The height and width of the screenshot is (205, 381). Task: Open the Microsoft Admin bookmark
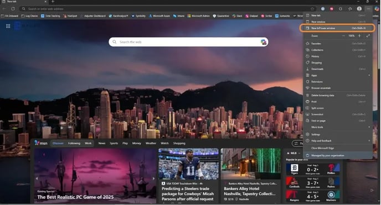click(198, 16)
